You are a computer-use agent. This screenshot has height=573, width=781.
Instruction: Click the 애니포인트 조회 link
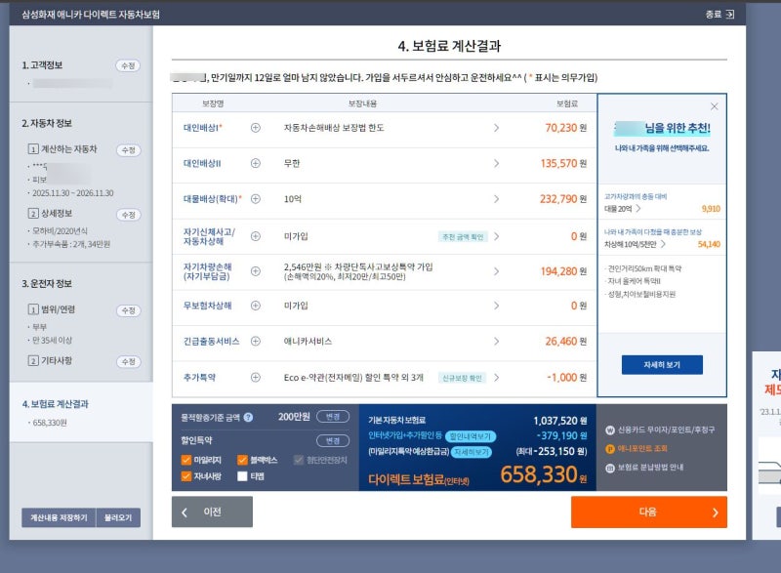[642, 449]
